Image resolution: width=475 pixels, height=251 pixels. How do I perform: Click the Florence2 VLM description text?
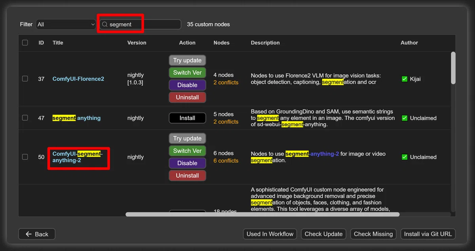(316, 79)
